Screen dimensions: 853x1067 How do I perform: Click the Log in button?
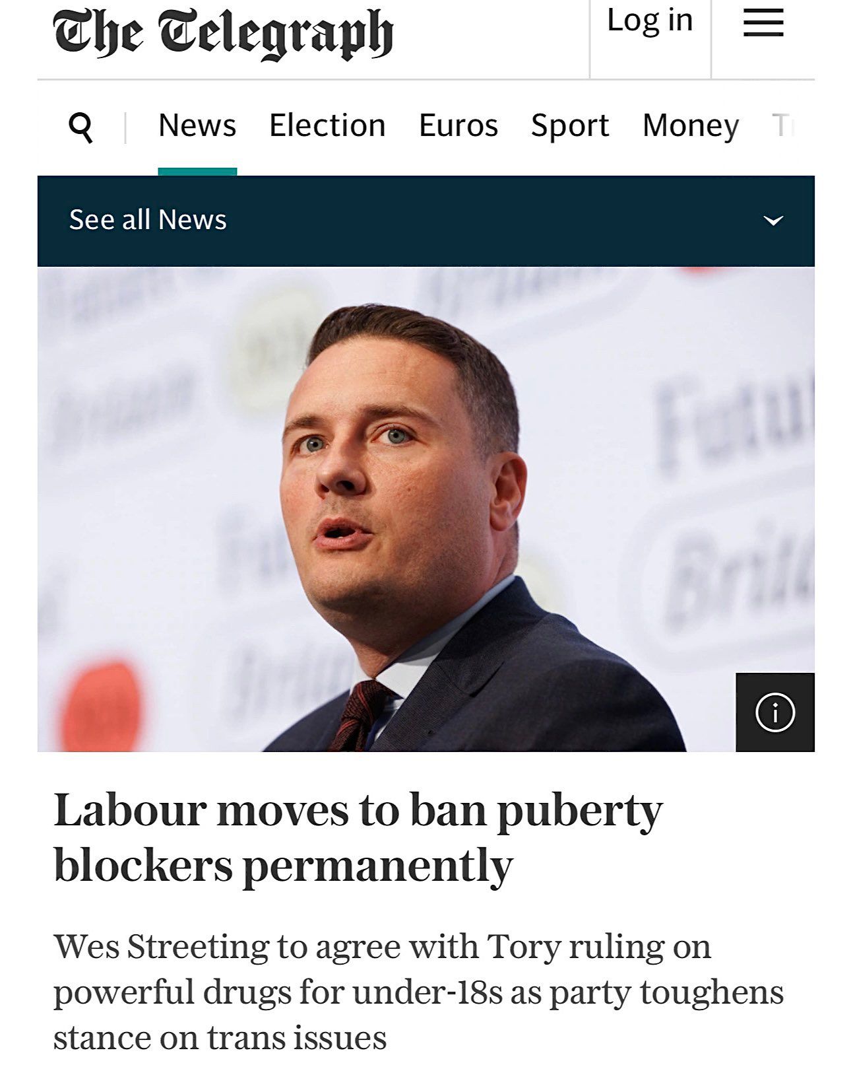click(x=650, y=21)
